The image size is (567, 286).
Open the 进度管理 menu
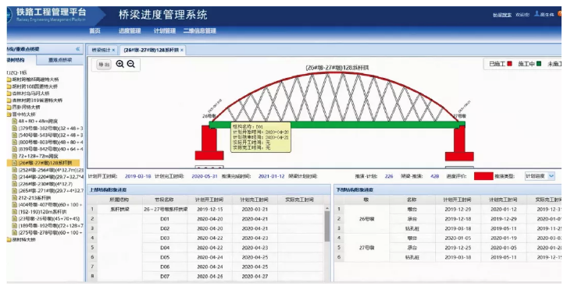[x=130, y=31]
